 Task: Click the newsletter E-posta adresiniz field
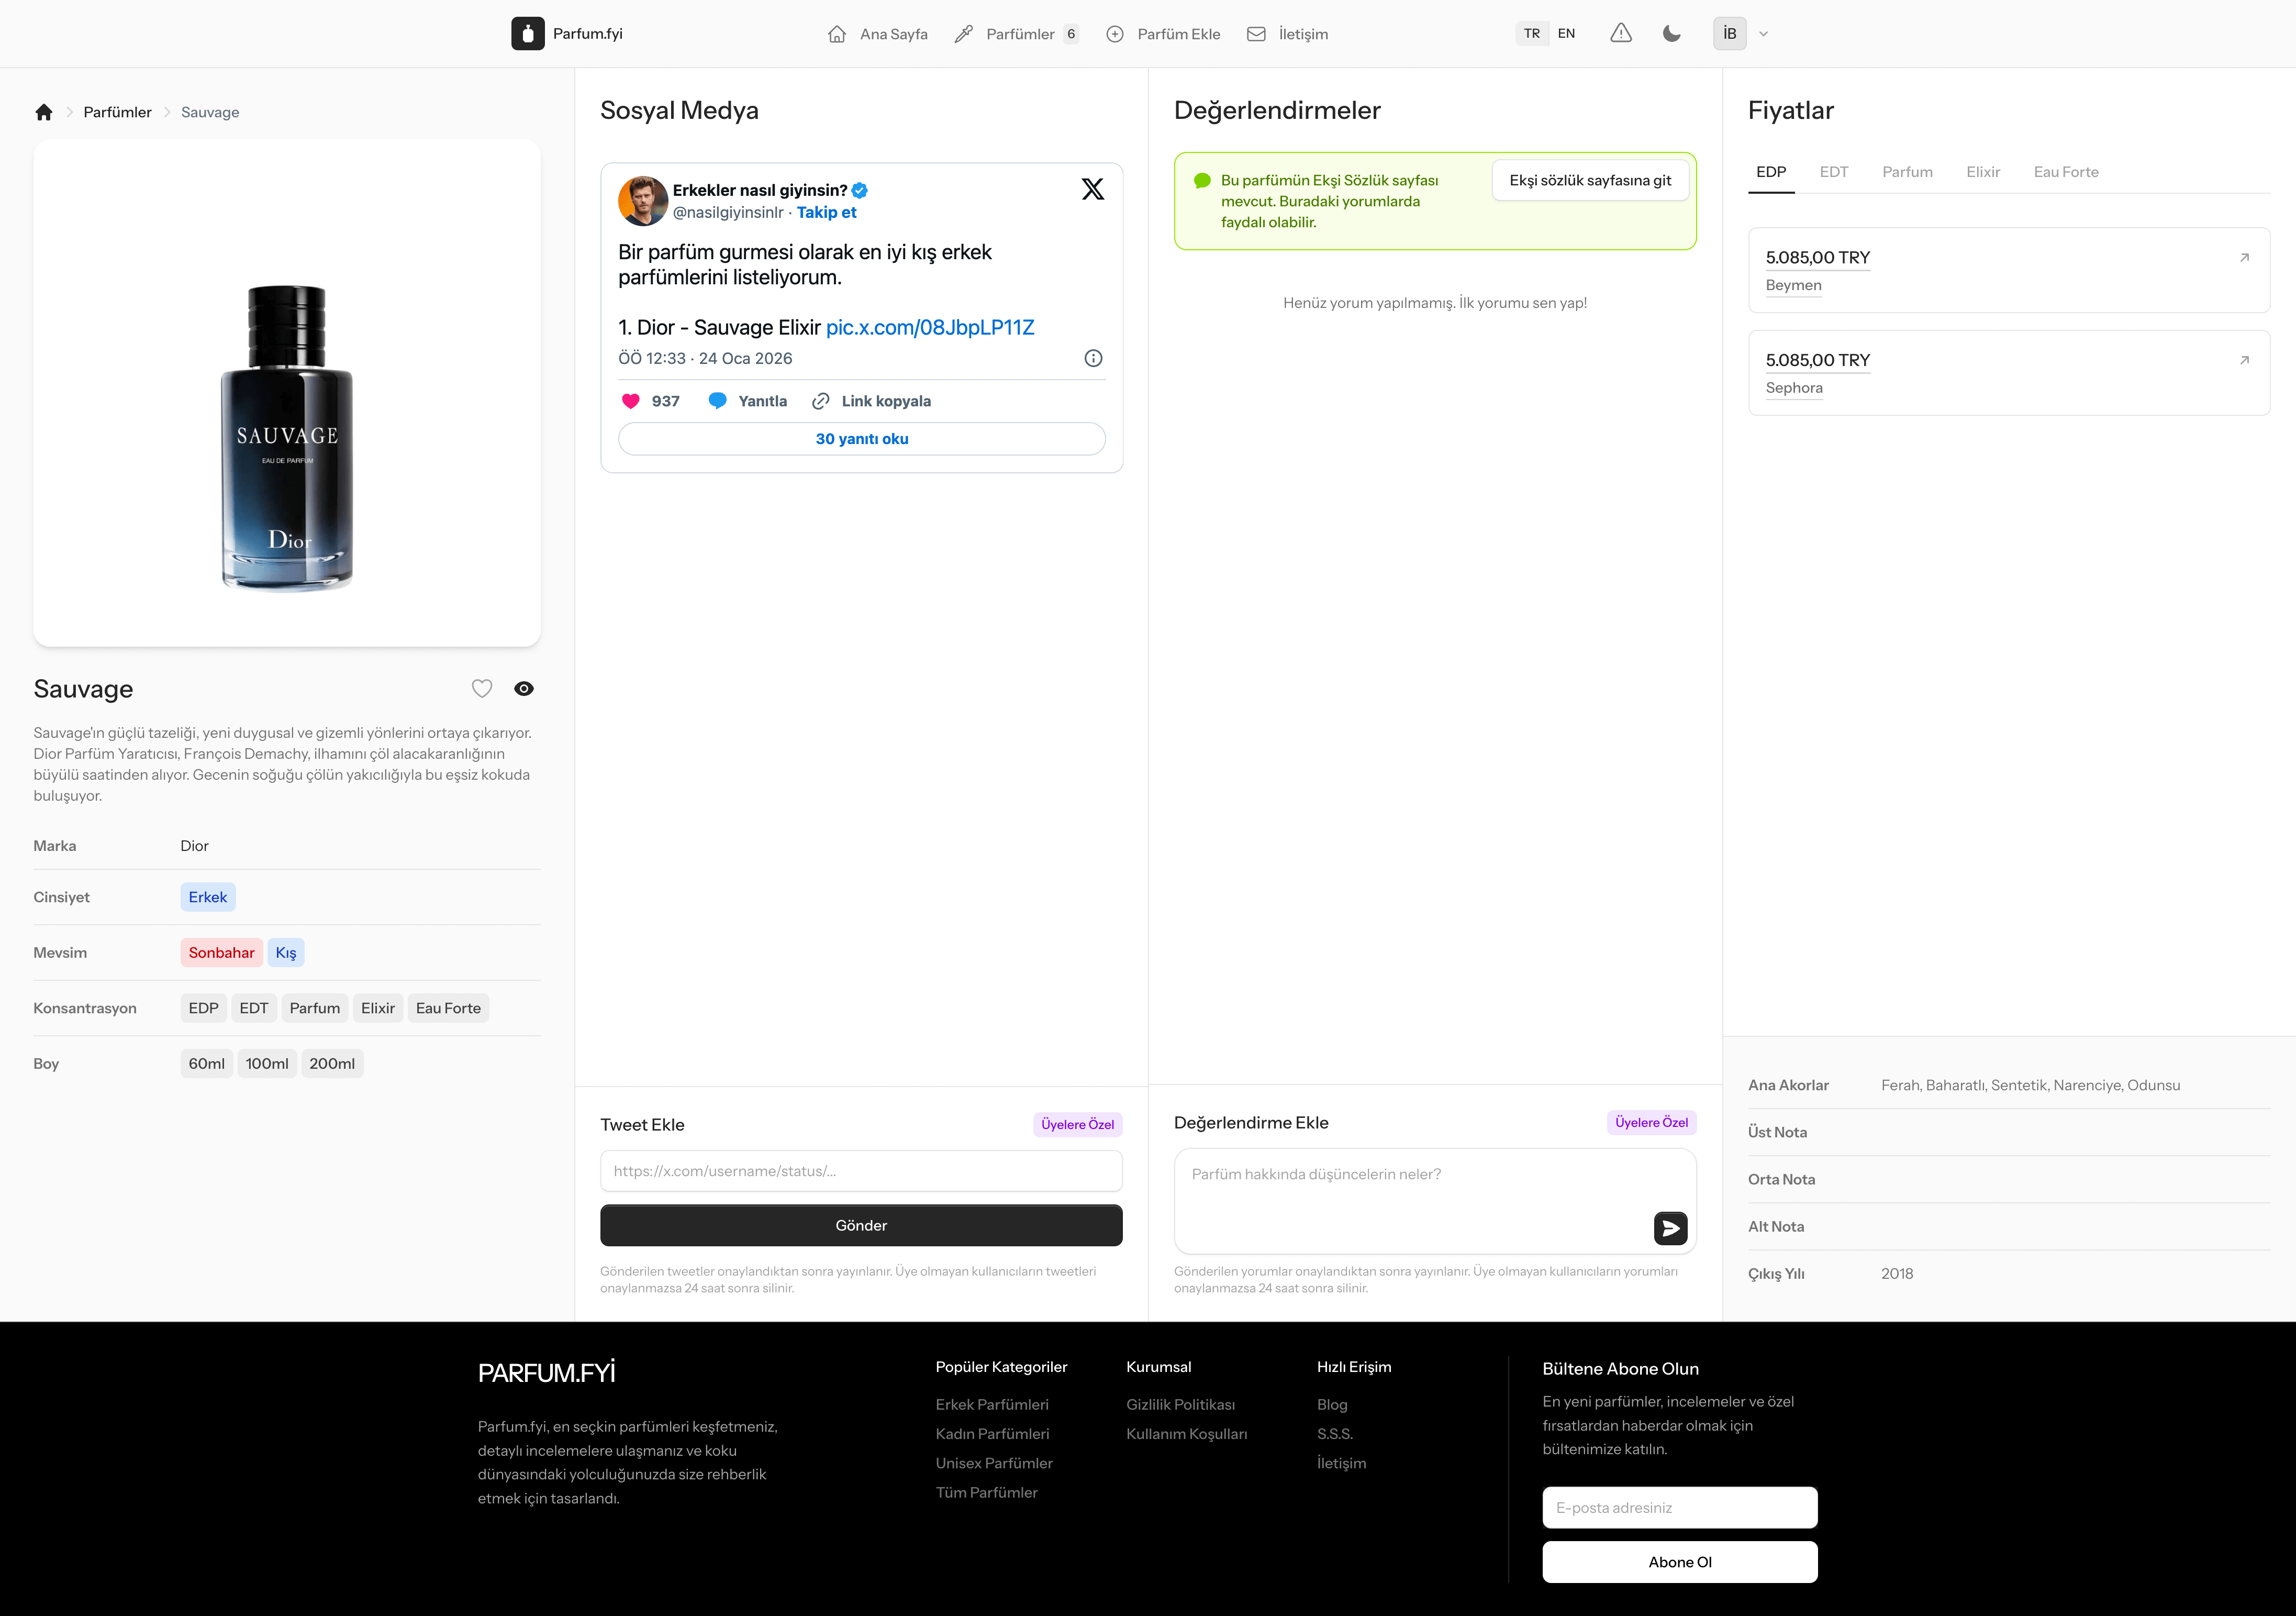click(x=1680, y=1507)
